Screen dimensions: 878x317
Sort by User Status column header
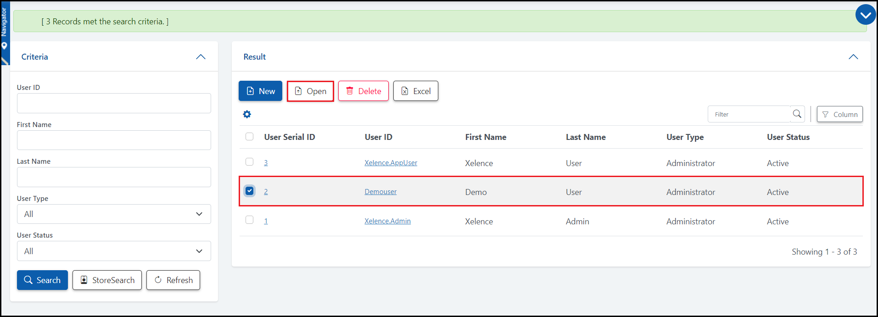pos(788,137)
